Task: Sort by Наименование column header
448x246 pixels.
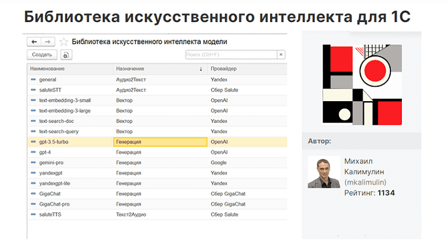Action: pyautogui.click(x=47, y=69)
